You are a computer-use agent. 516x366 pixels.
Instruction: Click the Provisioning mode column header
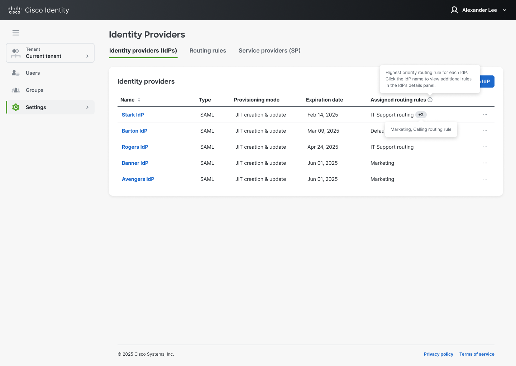[257, 100]
